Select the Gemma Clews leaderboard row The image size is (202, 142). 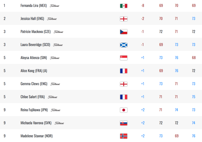pos(101,84)
